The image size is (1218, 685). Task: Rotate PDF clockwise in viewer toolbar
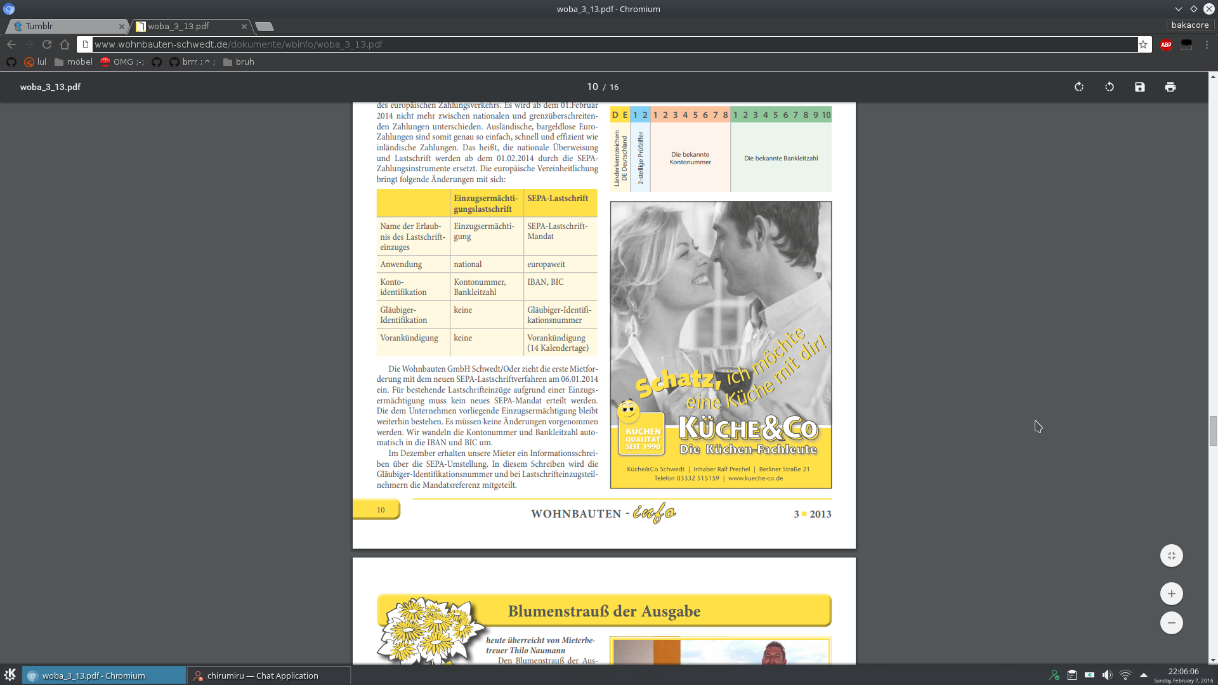pyautogui.click(x=1079, y=87)
